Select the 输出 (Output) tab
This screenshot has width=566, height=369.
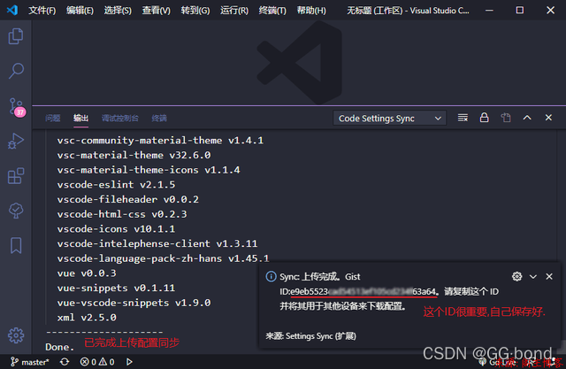click(80, 118)
